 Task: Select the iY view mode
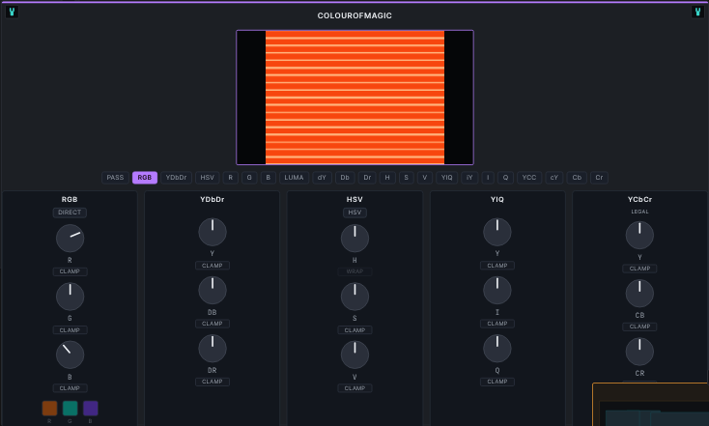(469, 178)
